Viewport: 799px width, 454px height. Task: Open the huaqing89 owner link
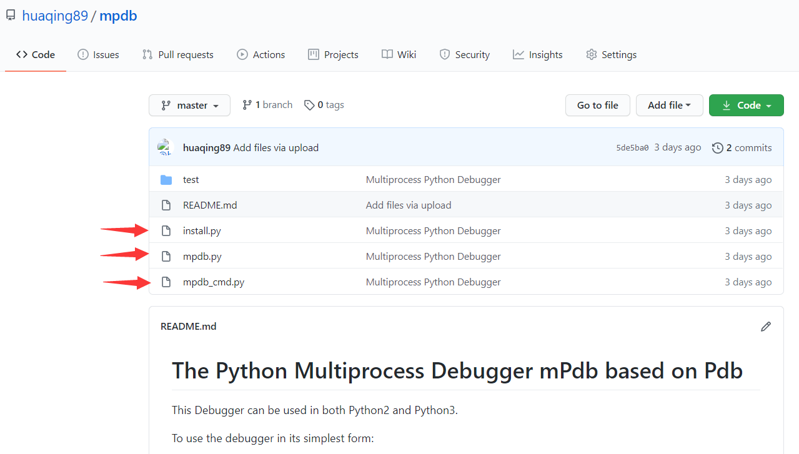click(x=55, y=16)
